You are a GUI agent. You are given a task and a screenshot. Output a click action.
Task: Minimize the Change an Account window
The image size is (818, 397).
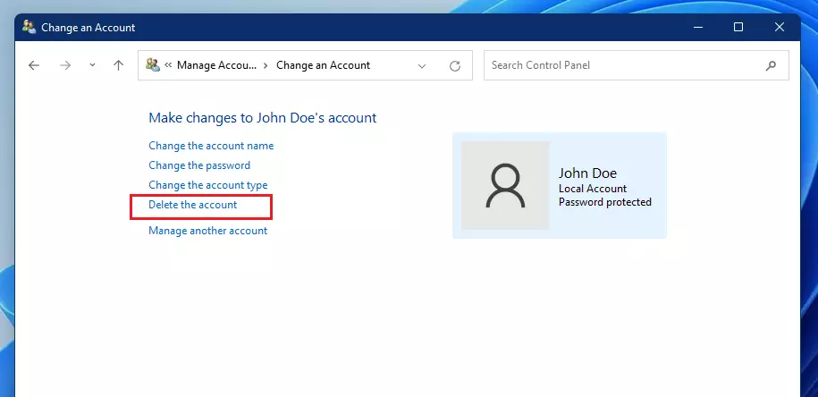(x=698, y=27)
